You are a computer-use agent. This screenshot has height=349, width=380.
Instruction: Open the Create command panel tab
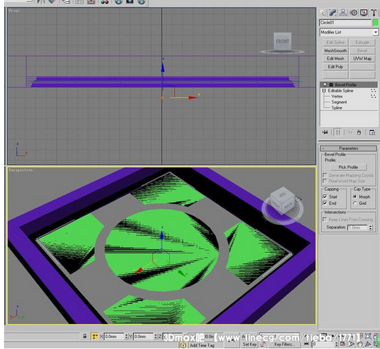click(x=323, y=13)
